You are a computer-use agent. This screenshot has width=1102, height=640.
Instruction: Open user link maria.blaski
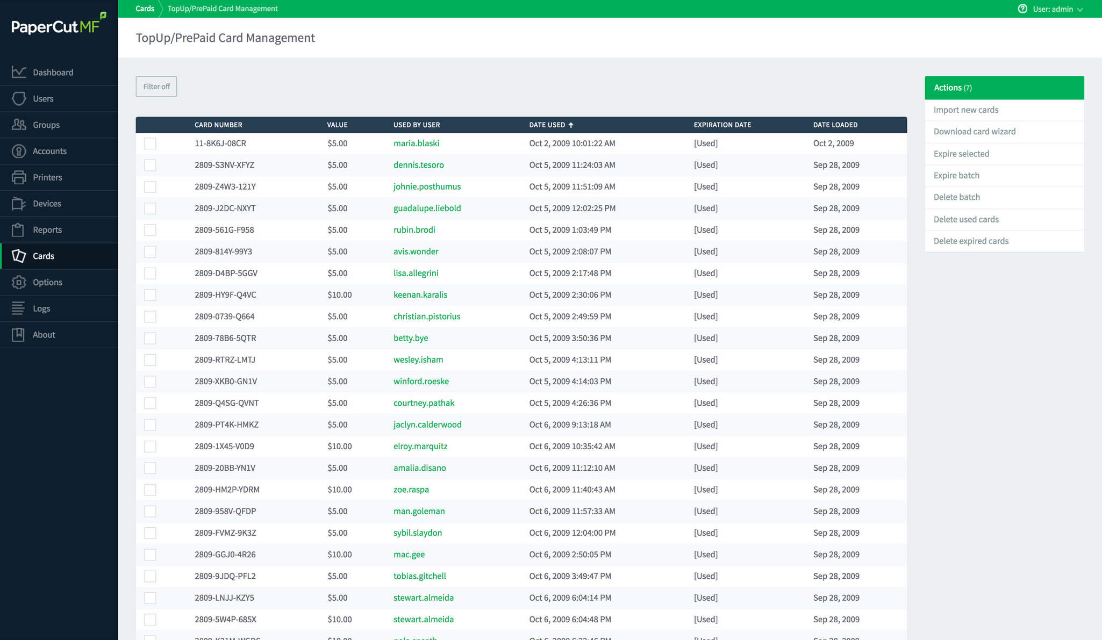tap(416, 143)
